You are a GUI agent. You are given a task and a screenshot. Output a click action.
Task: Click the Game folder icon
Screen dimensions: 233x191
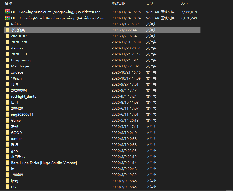(7, 121)
